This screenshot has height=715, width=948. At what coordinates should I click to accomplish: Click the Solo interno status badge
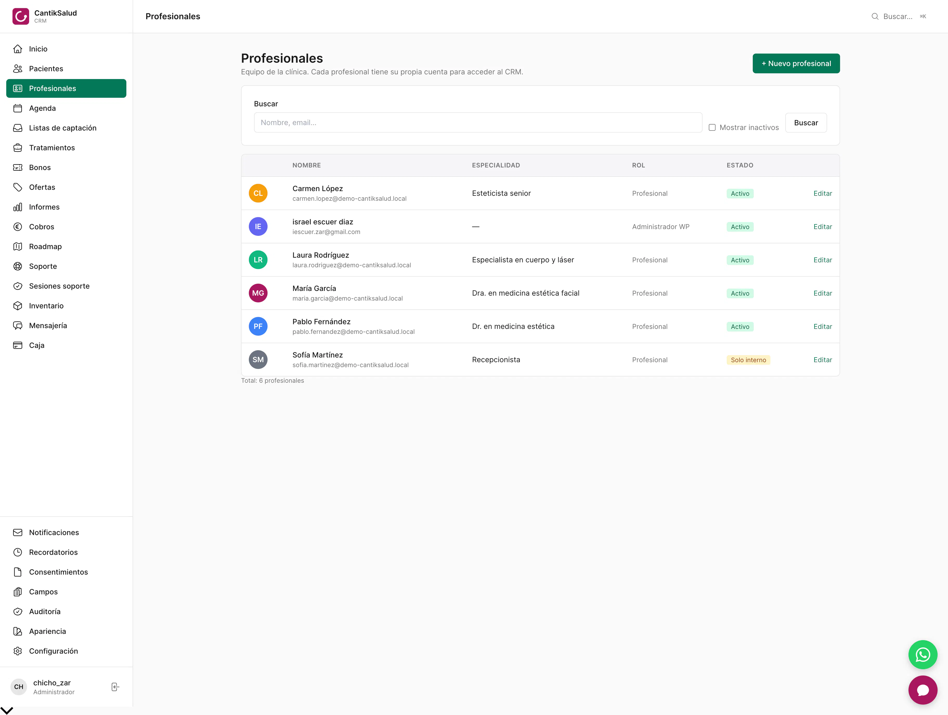[x=748, y=360]
